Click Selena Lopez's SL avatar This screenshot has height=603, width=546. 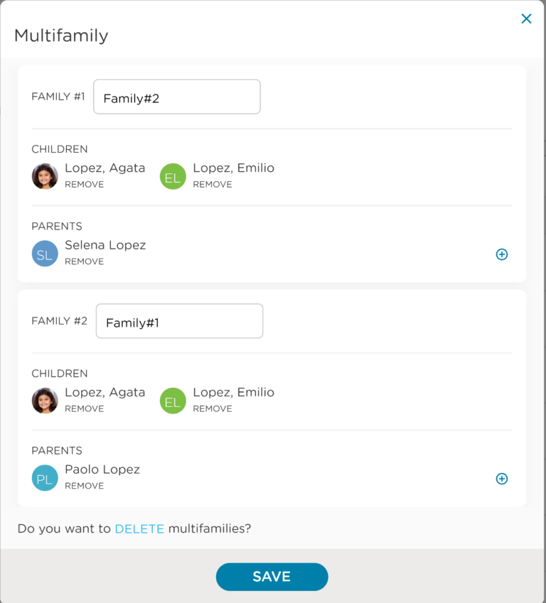point(45,254)
